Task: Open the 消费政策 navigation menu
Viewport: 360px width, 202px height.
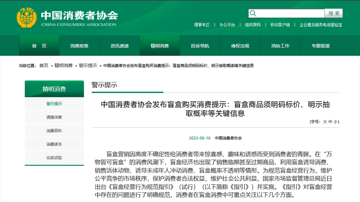Action: tap(79, 46)
